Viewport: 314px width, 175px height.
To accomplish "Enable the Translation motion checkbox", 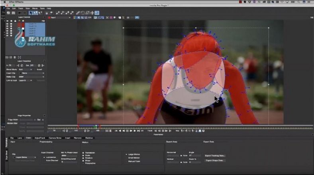I will pyautogui.click(x=83, y=153).
